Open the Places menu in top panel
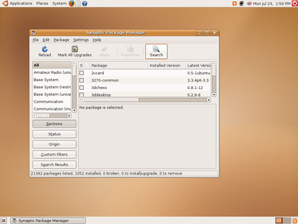This screenshot has height=224, width=298. 42,3
